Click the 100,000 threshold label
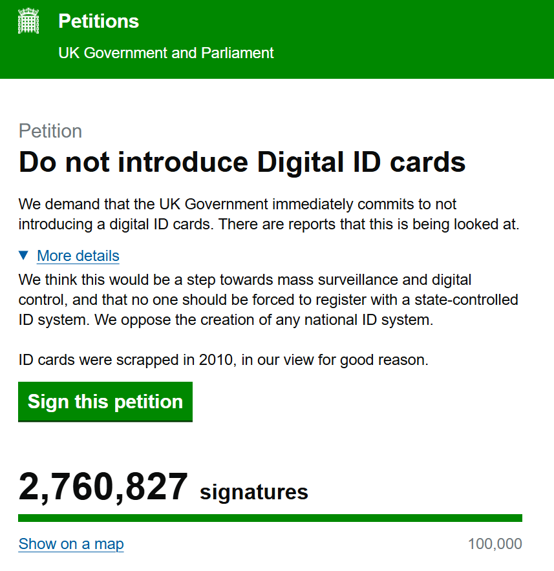This screenshot has height=571, width=554. (x=495, y=544)
